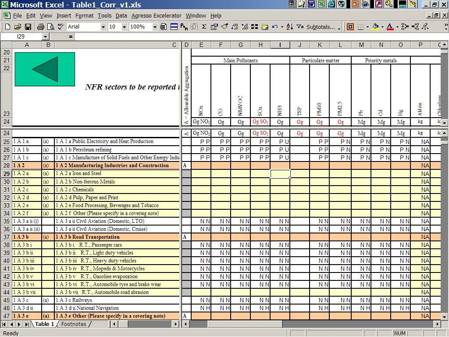The image size is (449, 337).
Task: Click the Subtotals... toolbar button
Action: [321, 27]
